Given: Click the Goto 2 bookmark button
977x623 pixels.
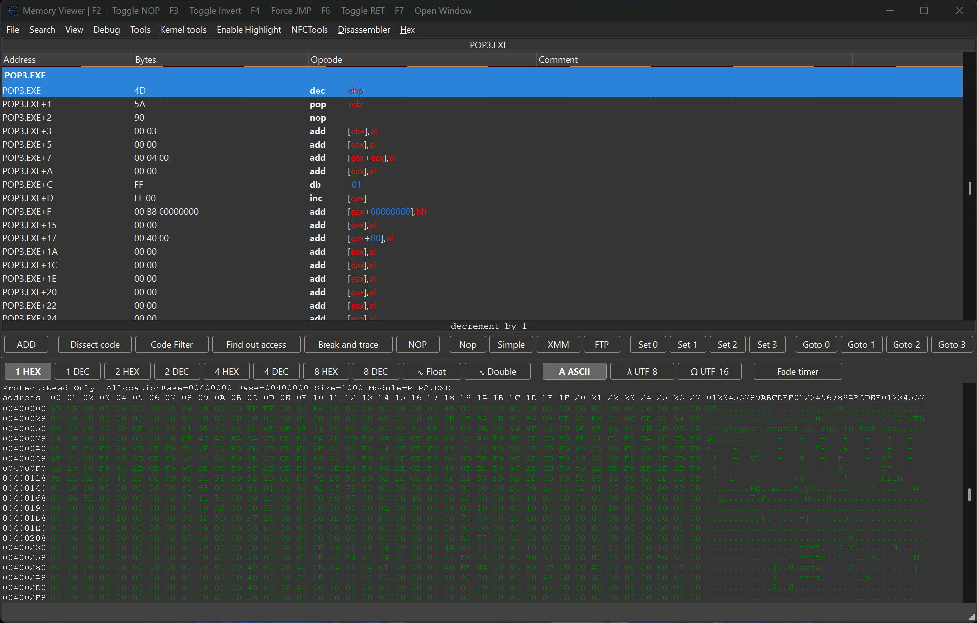Looking at the screenshot, I should click(906, 345).
